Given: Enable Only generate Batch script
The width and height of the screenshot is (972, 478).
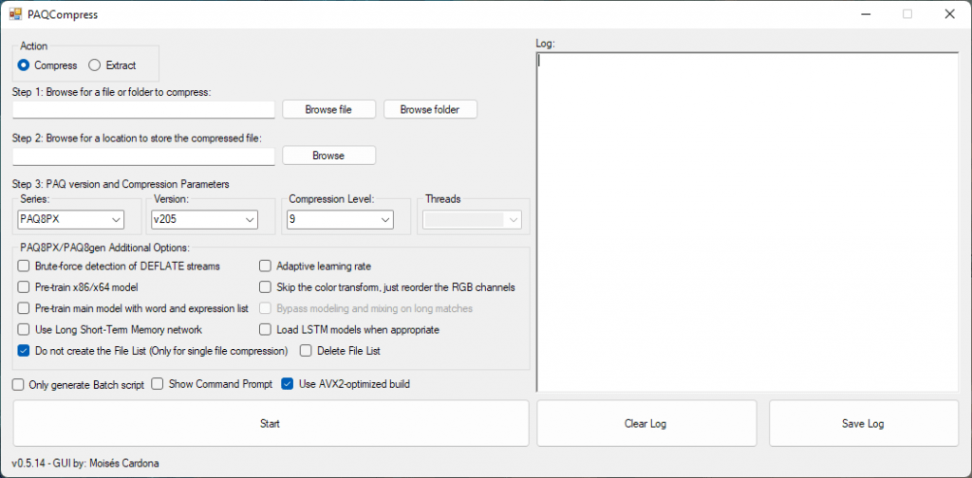Looking at the screenshot, I should (18, 384).
